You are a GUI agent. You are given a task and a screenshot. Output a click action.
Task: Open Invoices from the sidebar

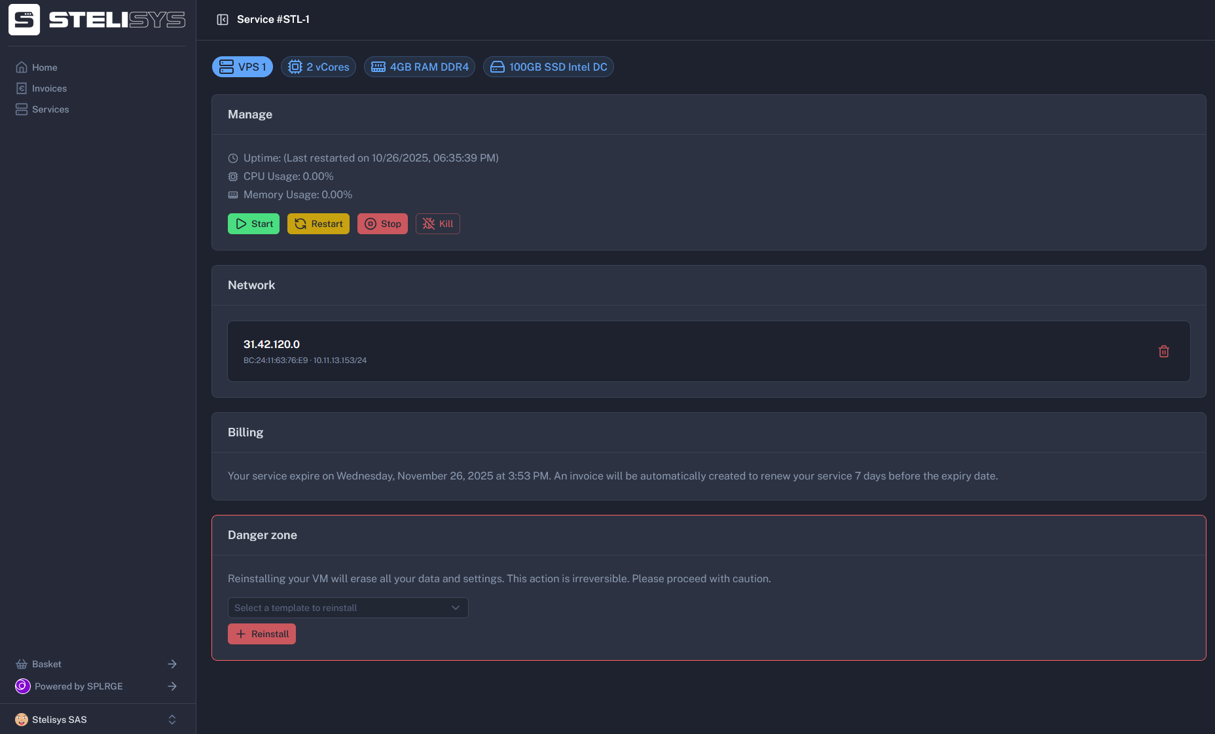[x=49, y=88]
